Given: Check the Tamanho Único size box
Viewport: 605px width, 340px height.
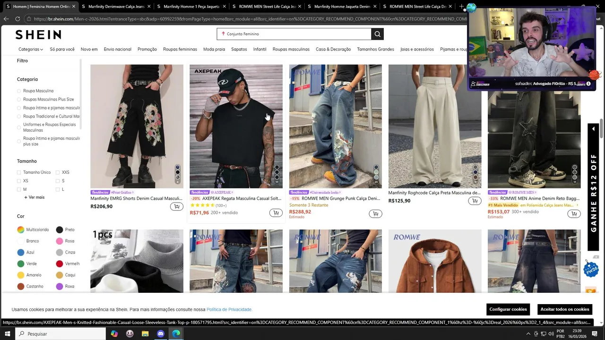Looking at the screenshot, I should 19,172.
